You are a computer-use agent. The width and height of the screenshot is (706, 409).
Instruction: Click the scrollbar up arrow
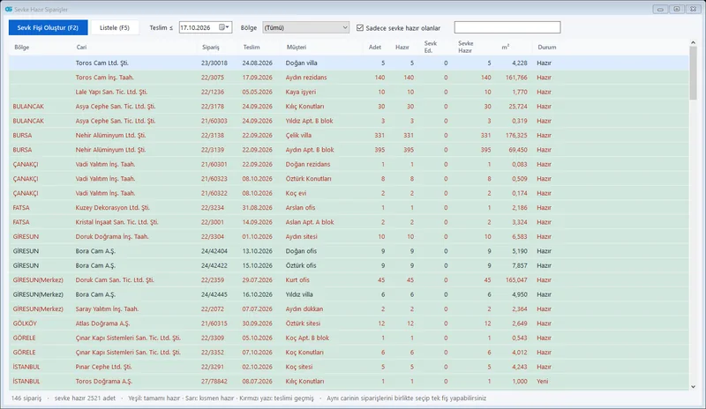click(x=693, y=42)
